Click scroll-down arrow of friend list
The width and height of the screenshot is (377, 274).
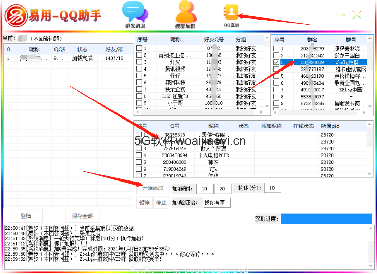(x=267, y=106)
